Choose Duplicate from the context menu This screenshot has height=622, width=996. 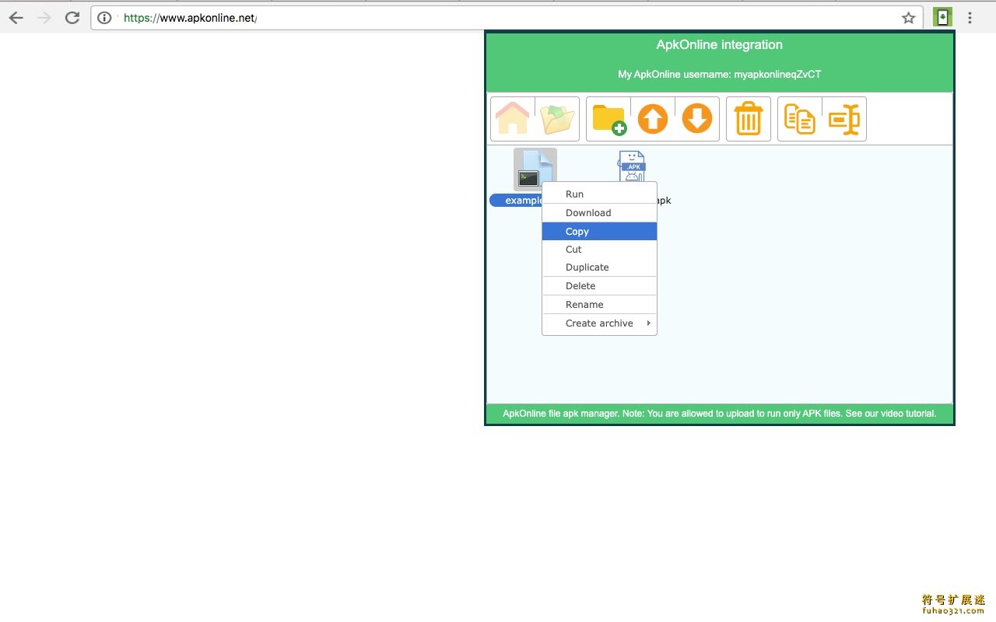coord(599,267)
